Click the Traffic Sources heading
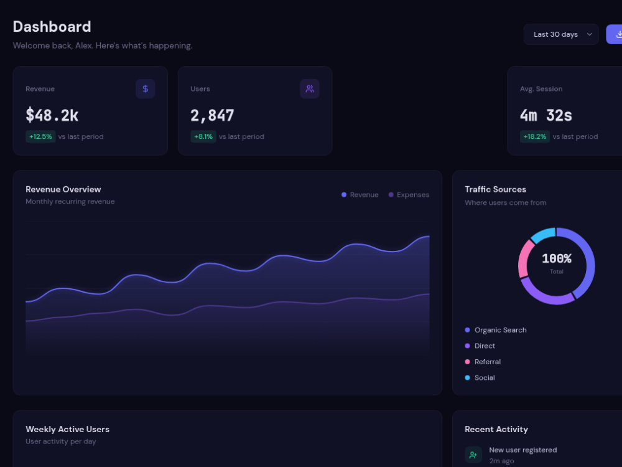The width and height of the screenshot is (622, 467). click(496, 189)
